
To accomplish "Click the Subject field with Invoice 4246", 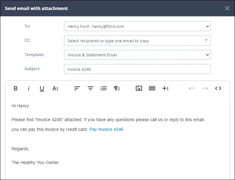I will (137, 69).
